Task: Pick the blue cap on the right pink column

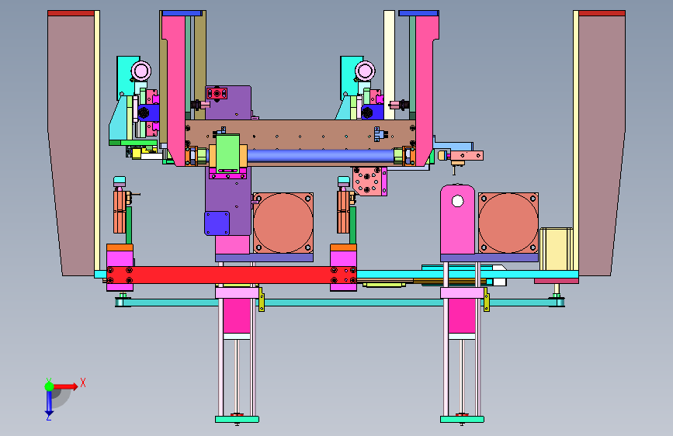Action: 418,13
